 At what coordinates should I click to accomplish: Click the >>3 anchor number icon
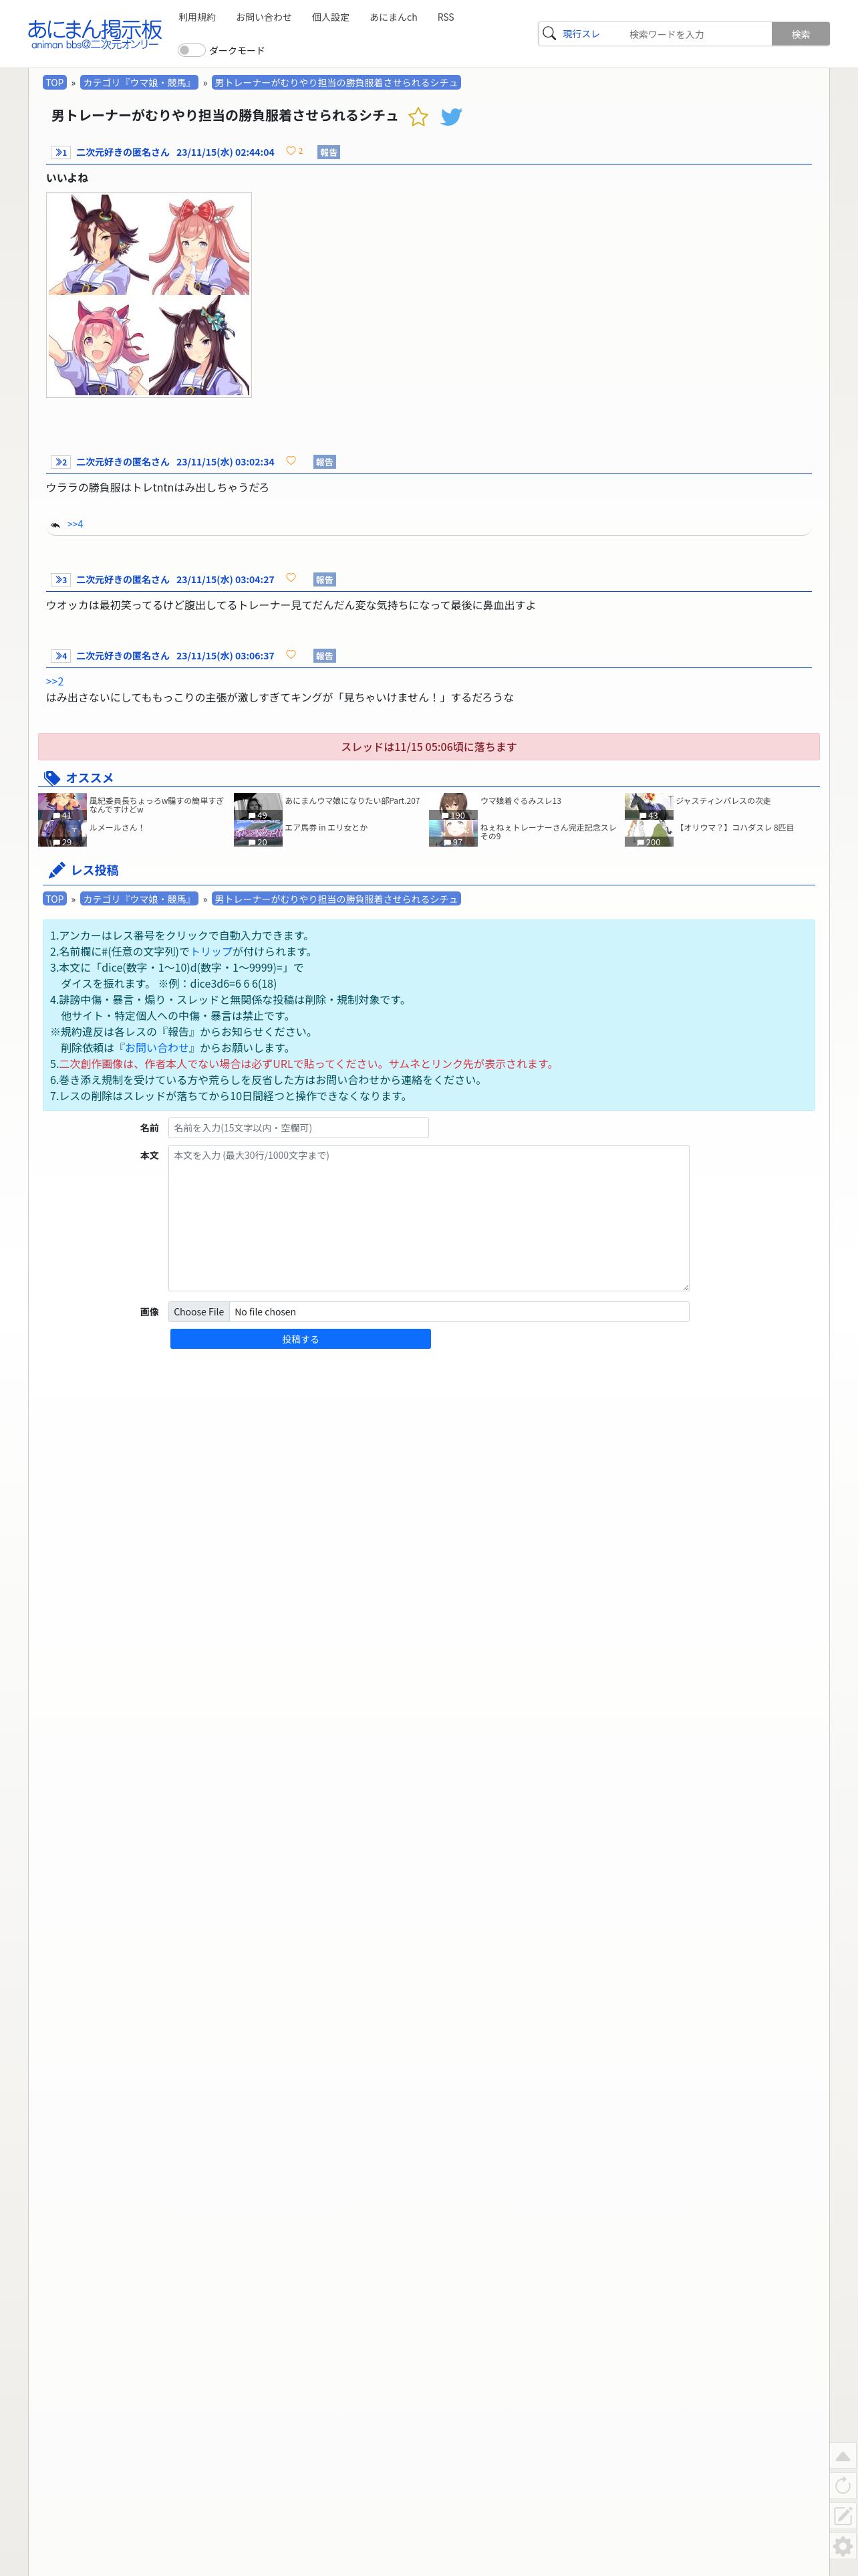61,580
